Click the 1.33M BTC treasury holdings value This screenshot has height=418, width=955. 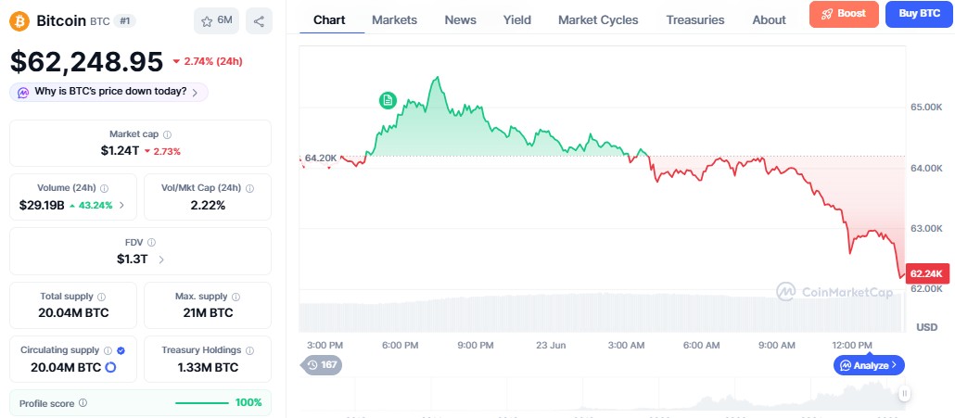208,368
